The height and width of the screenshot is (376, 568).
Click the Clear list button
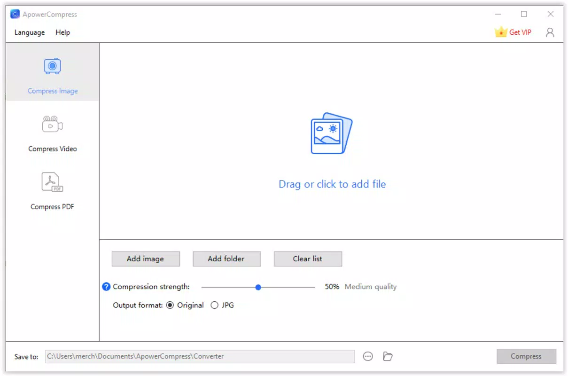click(308, 259)
